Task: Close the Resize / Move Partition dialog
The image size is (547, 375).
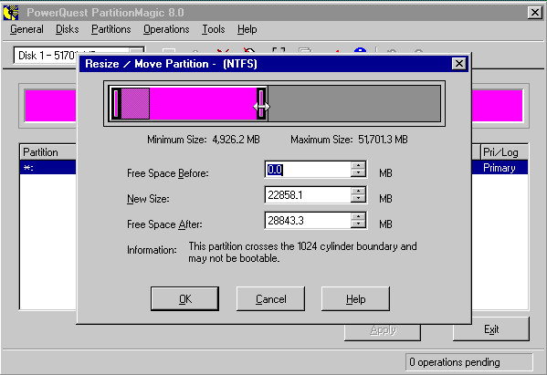Action: click(x=459, y=64)
